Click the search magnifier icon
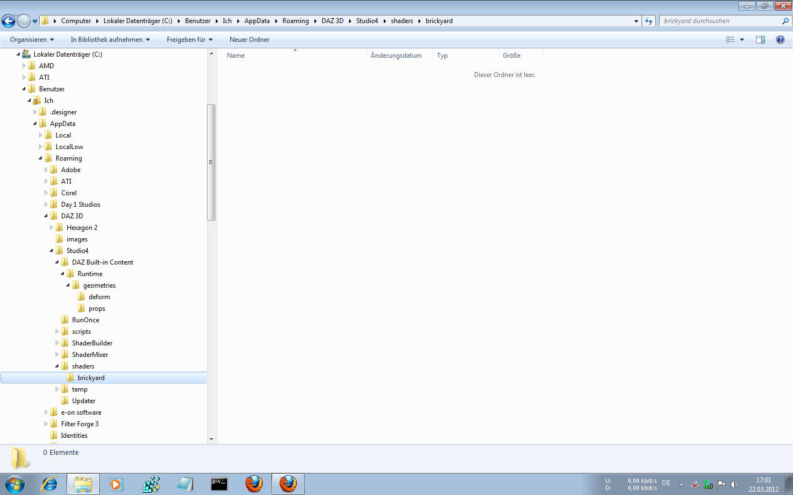The width and height of the screenshot is (793, 495). [785, 21]
